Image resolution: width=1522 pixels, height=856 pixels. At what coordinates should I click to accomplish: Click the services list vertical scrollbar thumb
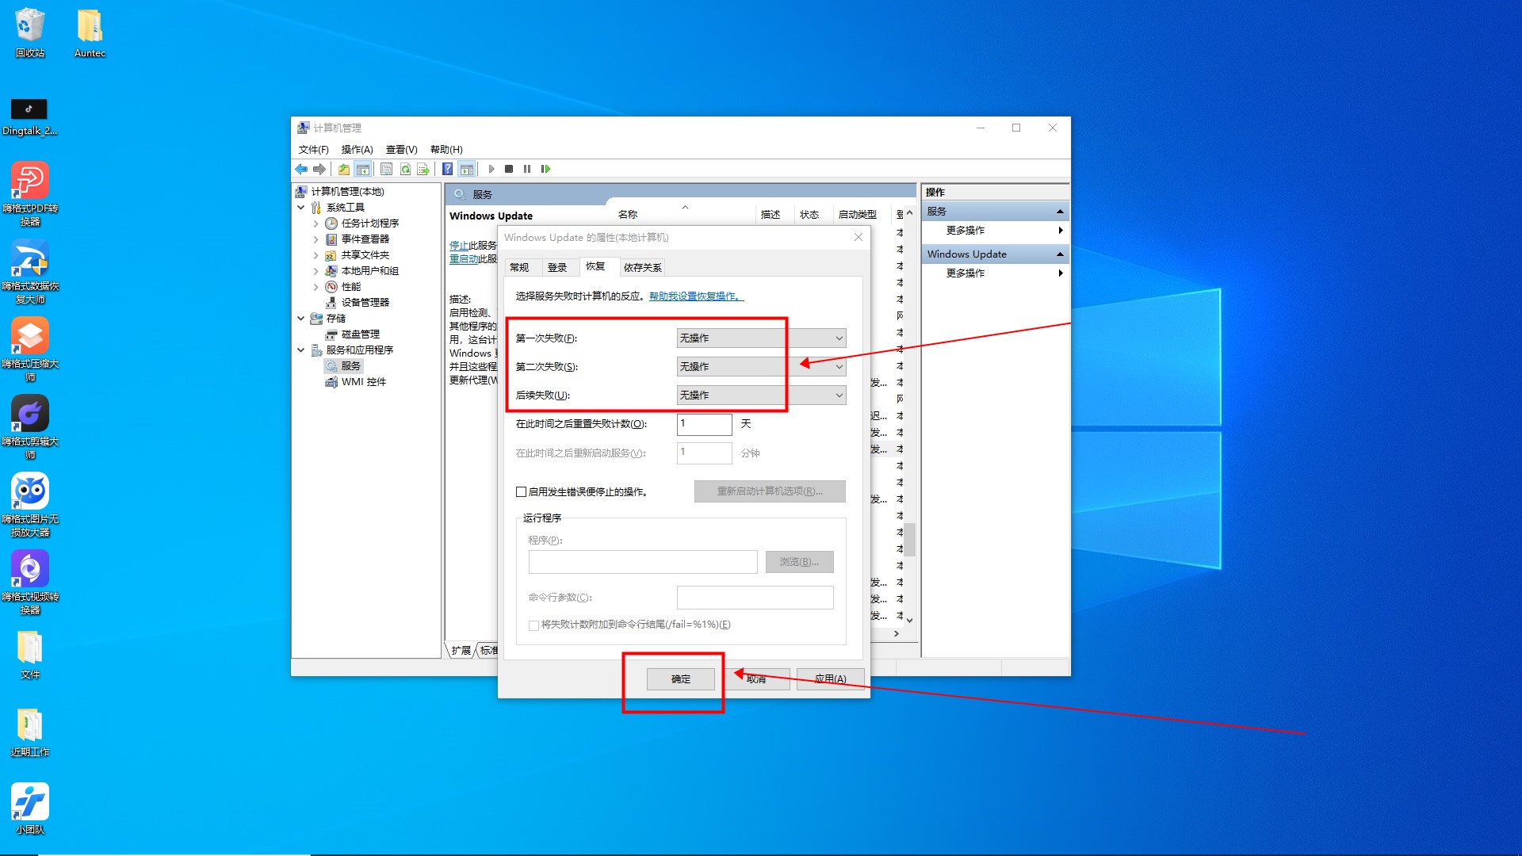(x=910, y=539)
